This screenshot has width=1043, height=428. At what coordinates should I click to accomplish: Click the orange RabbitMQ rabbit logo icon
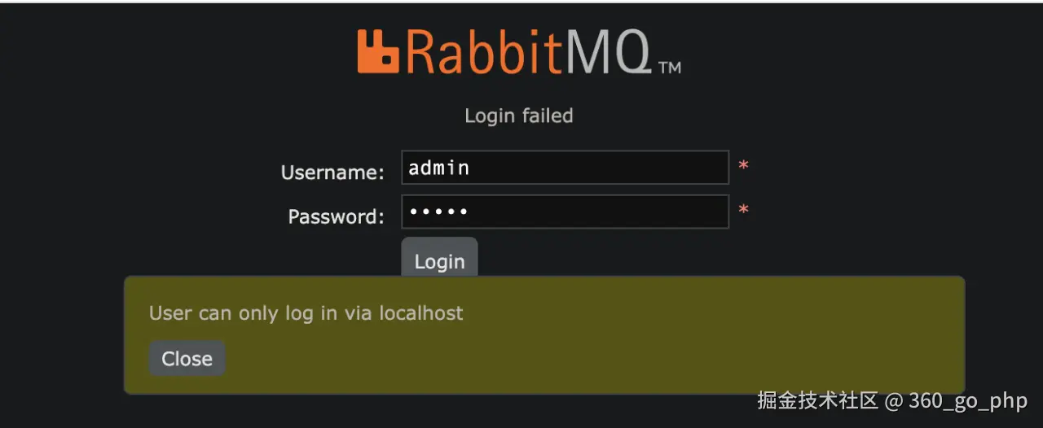[x=378, y=51]
